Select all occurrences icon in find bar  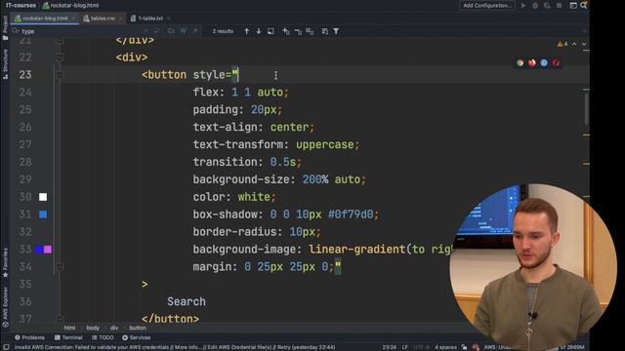[310, 31]
